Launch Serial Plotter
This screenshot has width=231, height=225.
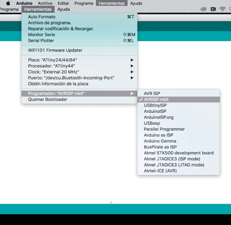[x=80, y=40]
